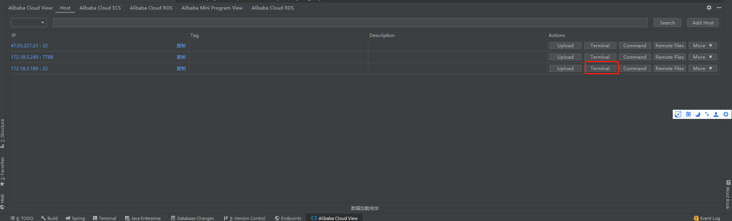
Task: Click Upload for host 172.18.5.249
Action: coord(565,57)
